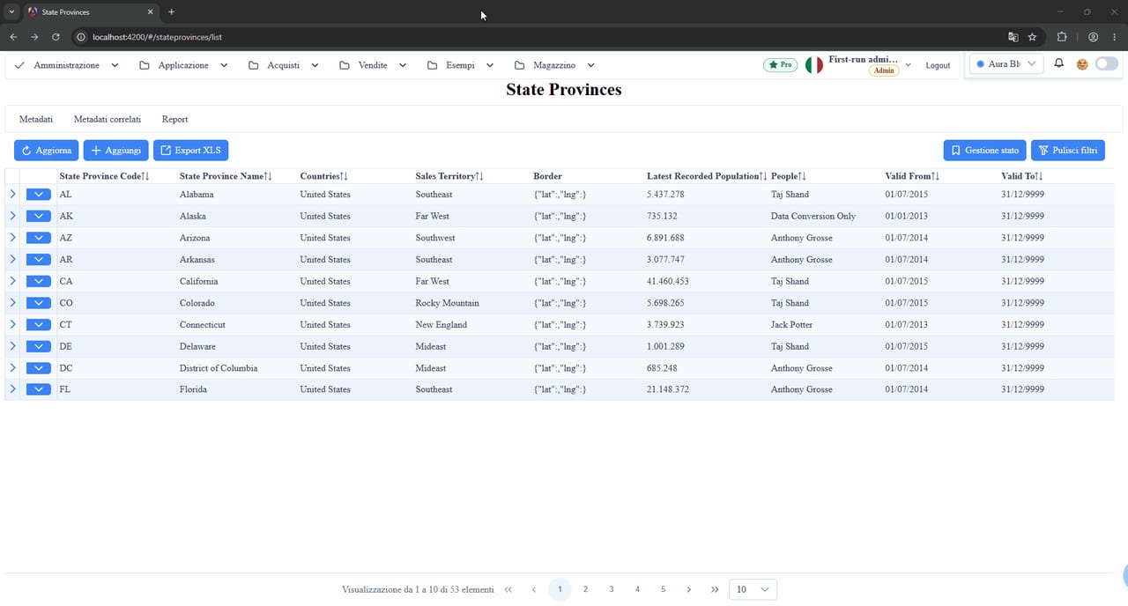Open the Amministrazione menu
The width and height of the screenshot is (1128, 606).
tap(67, 65)
